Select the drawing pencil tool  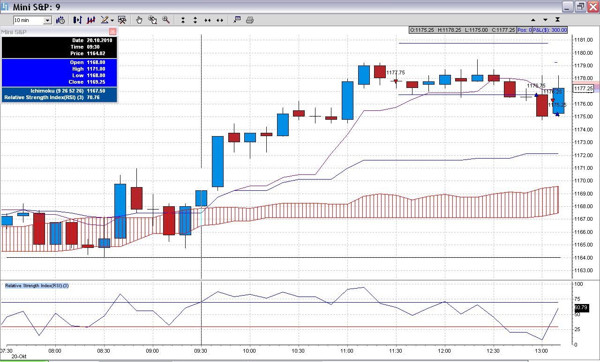[105, 20]
